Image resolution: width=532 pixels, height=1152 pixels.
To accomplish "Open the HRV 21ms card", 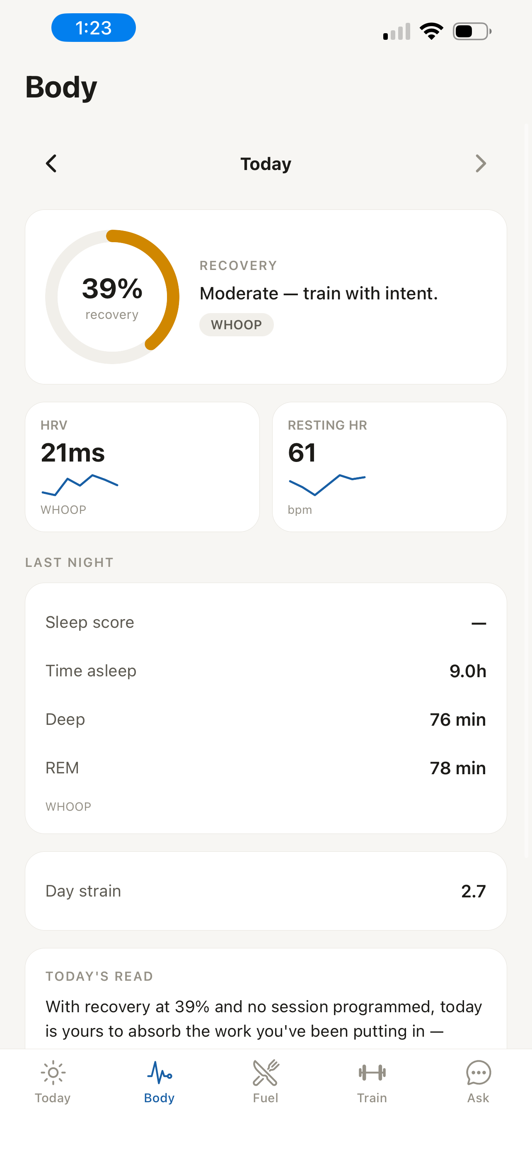I will point(142,467).
